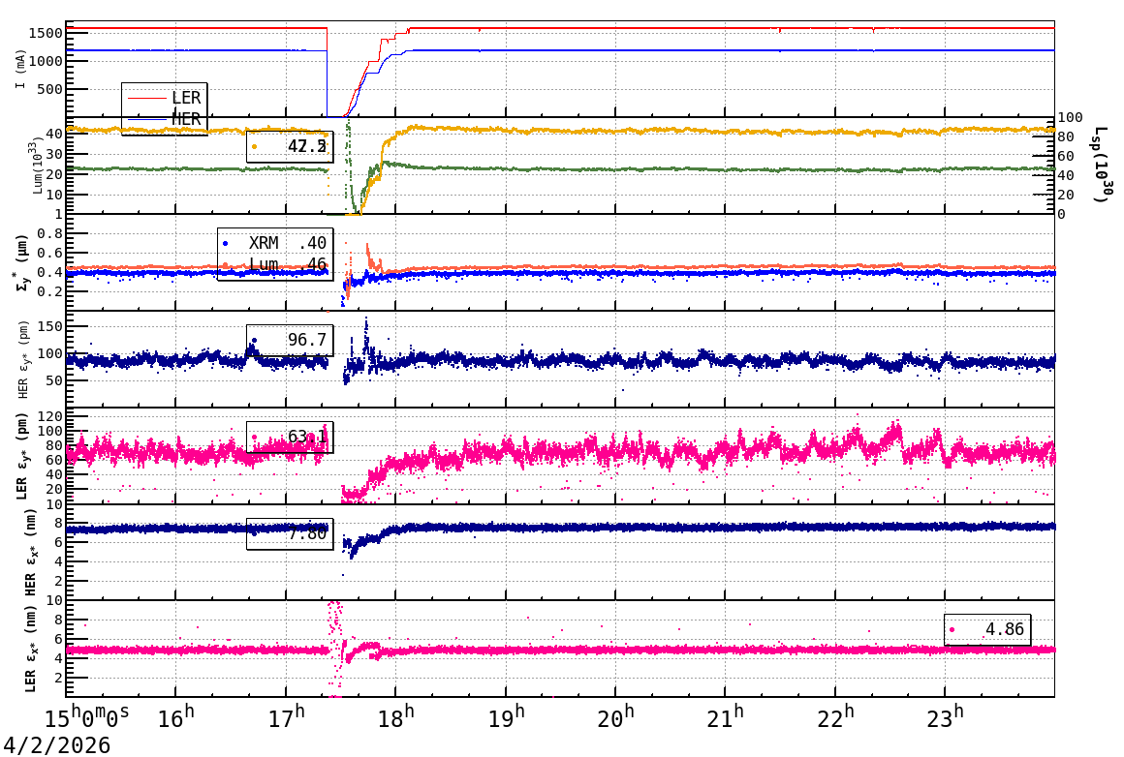Select the Lsp(10^30) right axis label
This screenshot has width=1124, height=757.
pos(1104,165)
